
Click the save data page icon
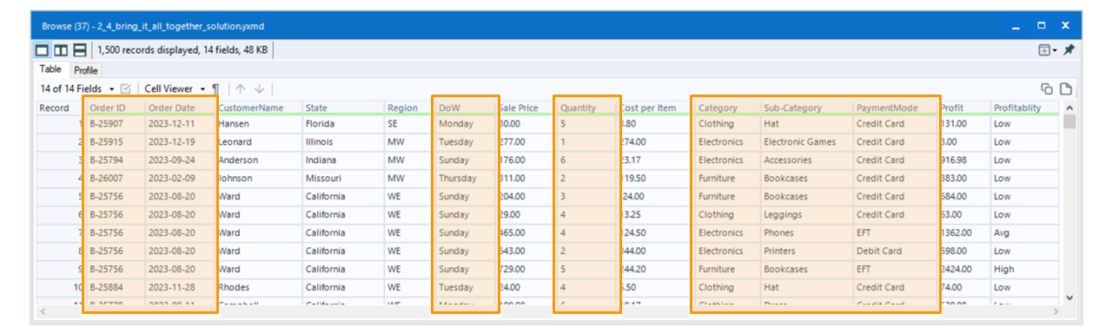tap(1065, 88)
